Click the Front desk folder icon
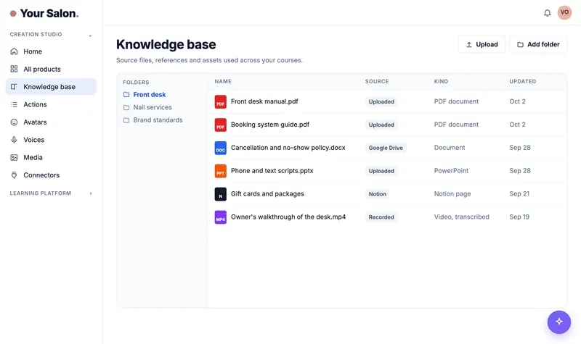Viewport: 581px width, 344px height. [x=126, y=95]
